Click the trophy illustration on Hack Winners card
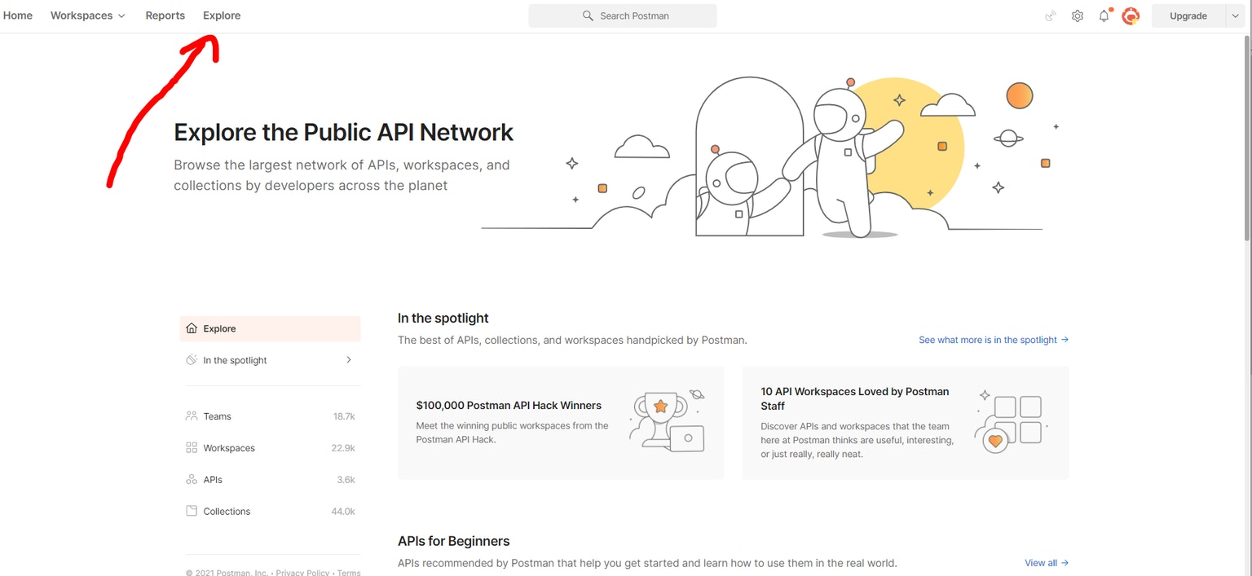The width and height of the screenshot is (1252, 576). tap(667, 420)
